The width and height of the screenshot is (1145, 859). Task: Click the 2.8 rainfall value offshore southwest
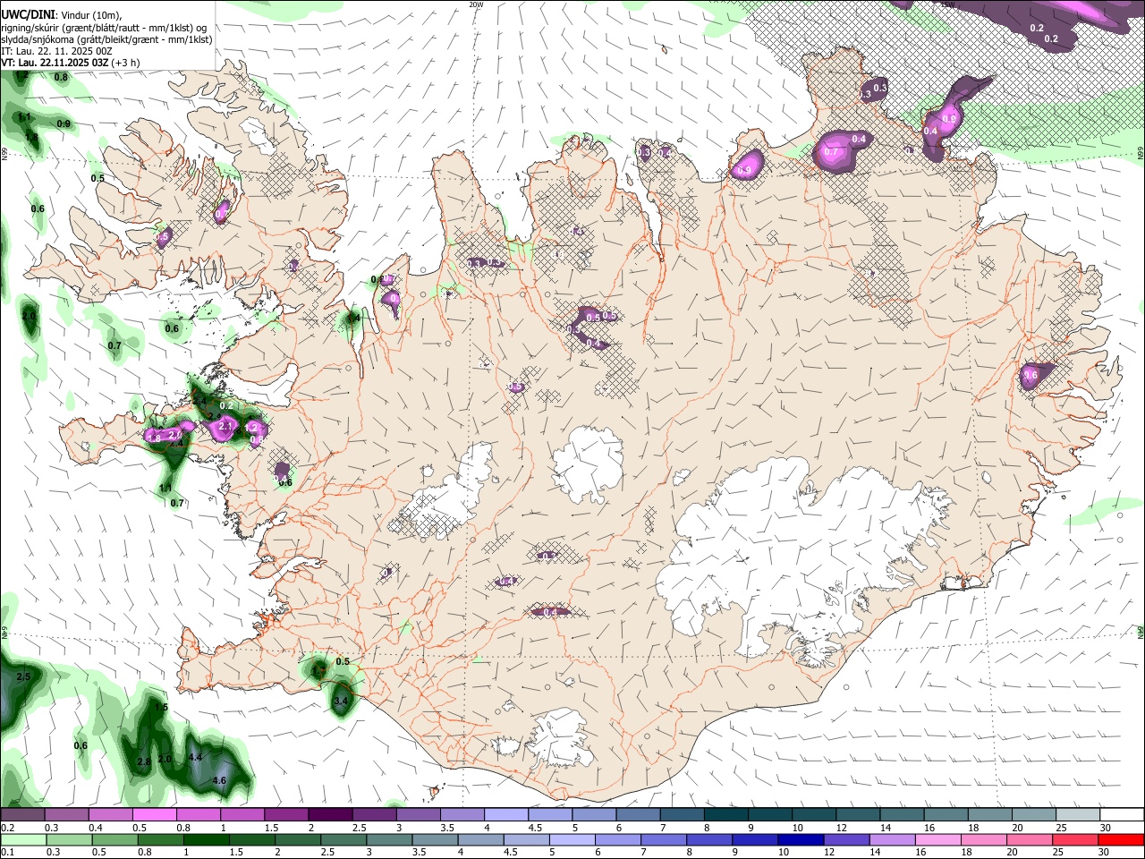pyautogui.click(x=144, y=761)
